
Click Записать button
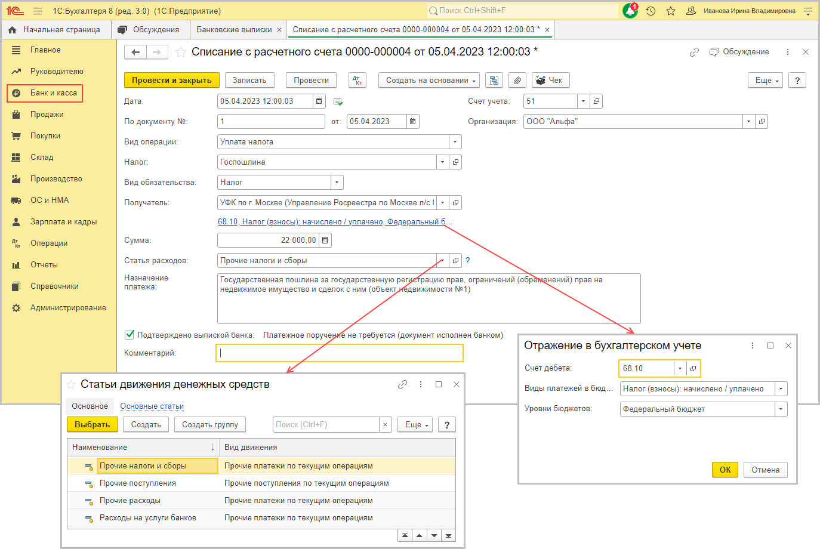(249, 81)
